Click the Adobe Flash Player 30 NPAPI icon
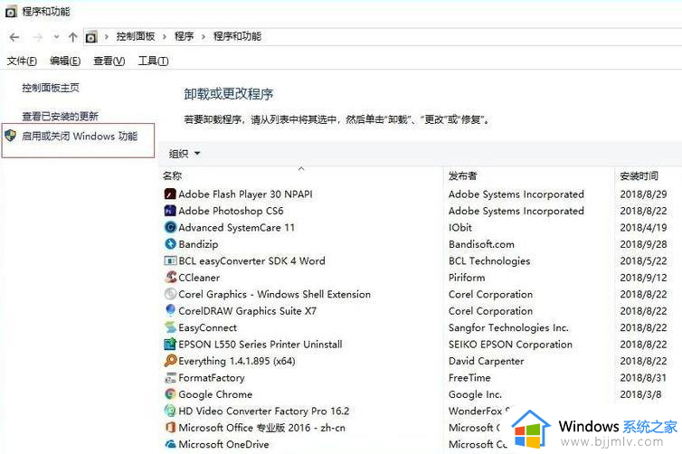The width and height of the screenshot is (682, 454). click(170, 194)
